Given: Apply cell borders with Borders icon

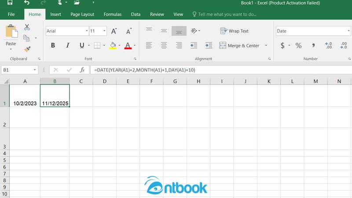Looking at the screenshot, I should (x=97, y=45).
